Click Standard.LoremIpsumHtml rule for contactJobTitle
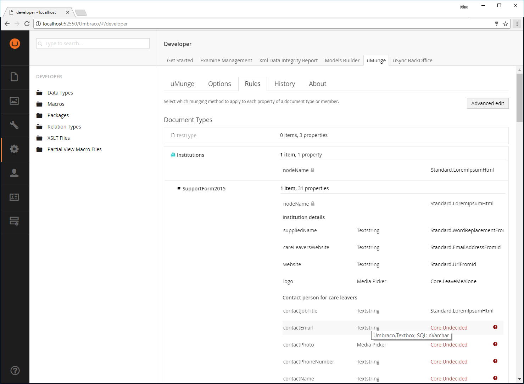Viewport: 524px width, 384px height. pyautogui.click(x=462, y=311)
